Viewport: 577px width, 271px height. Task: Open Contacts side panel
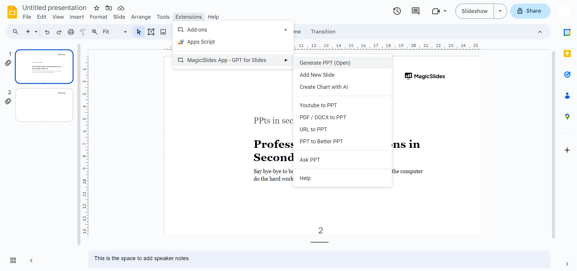point(567,95)
